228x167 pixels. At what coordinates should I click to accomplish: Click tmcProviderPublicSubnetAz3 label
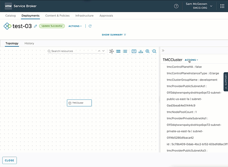point(187,151)
